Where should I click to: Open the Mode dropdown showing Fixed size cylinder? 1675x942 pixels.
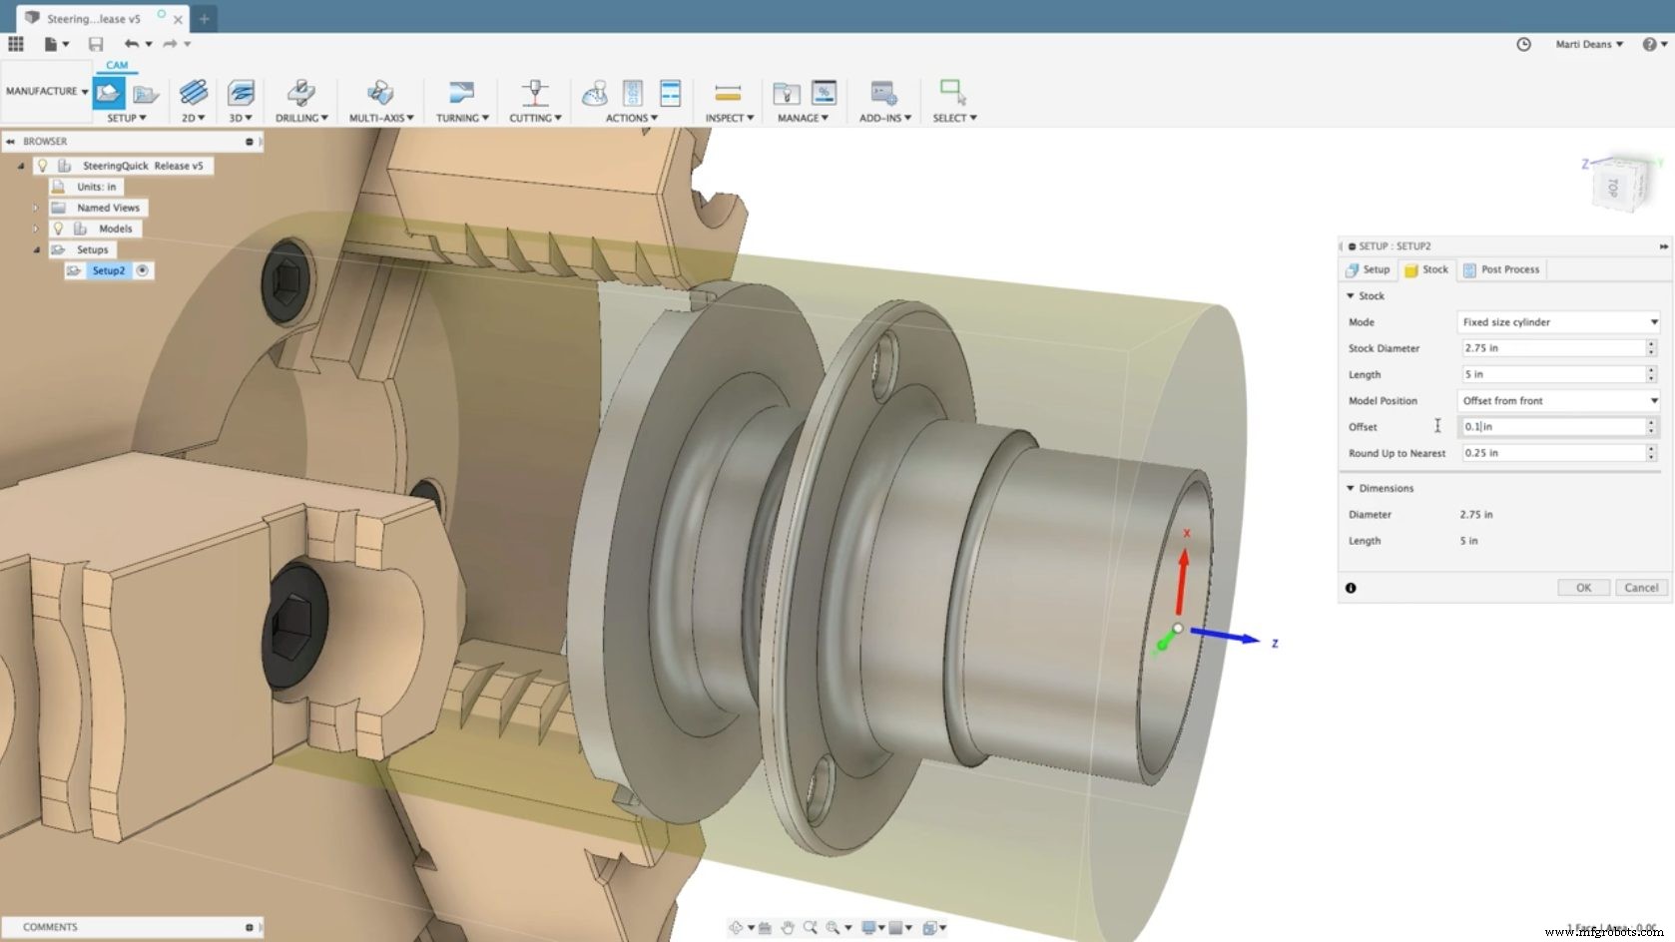click(x=1558, y=321)
